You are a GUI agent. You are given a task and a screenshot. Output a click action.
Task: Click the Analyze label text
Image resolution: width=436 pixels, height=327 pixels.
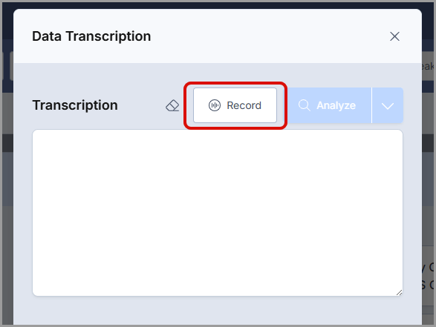pos(336,105)
